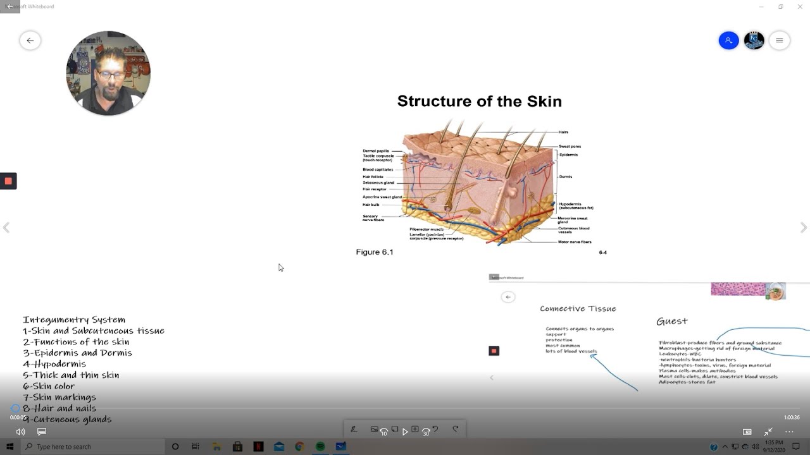
Task: Select the pen inking tool in whiteboard toolbar
Action: point(354,429)
